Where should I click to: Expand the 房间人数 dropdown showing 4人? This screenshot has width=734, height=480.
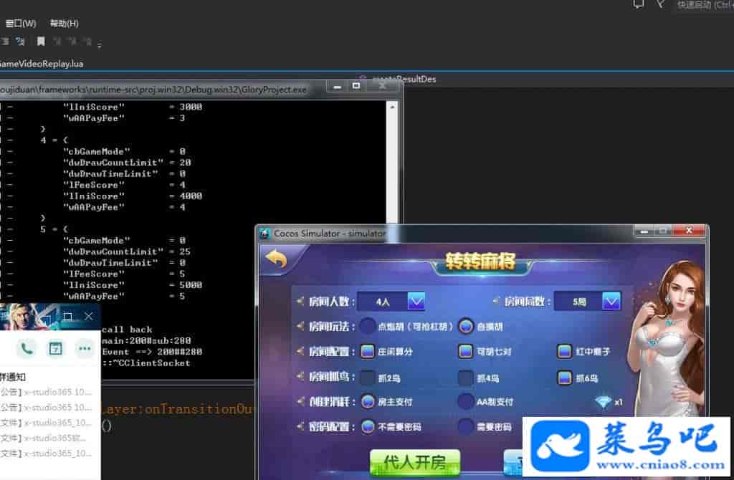click(416, 302)
